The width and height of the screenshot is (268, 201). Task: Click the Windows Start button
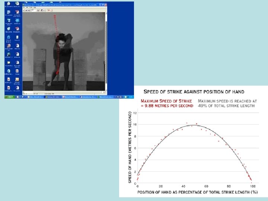[x=9, y=97]
